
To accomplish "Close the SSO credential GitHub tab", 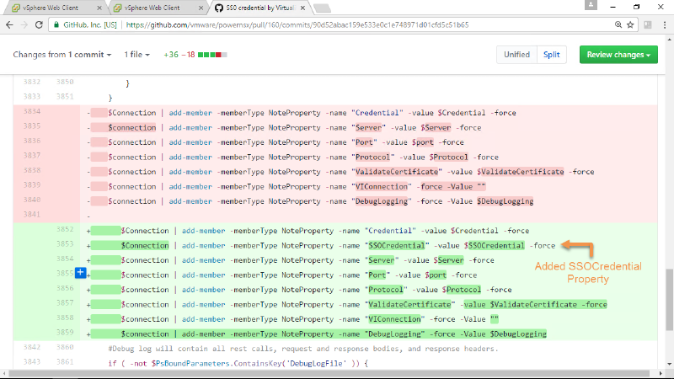I will coord(302,8).
